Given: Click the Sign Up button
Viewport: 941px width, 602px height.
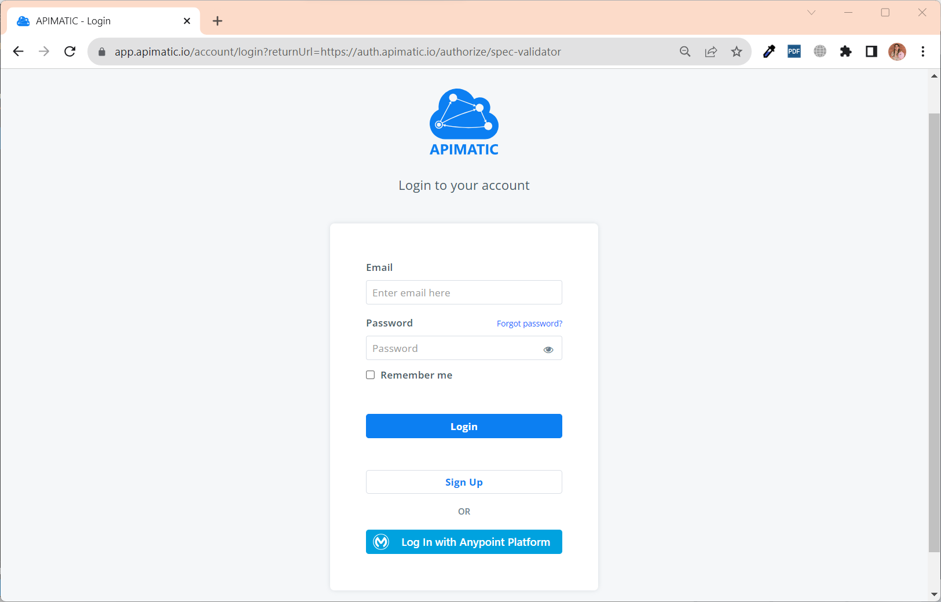Looking at the screenshot, I should tap(464, 482).
